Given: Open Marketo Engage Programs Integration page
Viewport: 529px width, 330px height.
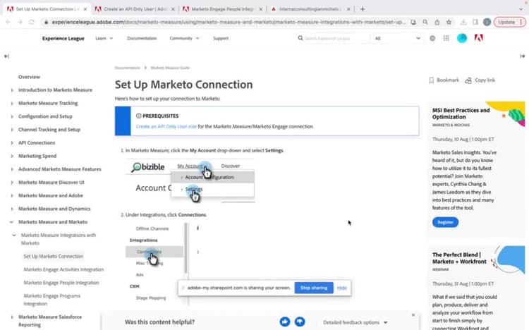Looking at the screenshot, I should point(52,300).
